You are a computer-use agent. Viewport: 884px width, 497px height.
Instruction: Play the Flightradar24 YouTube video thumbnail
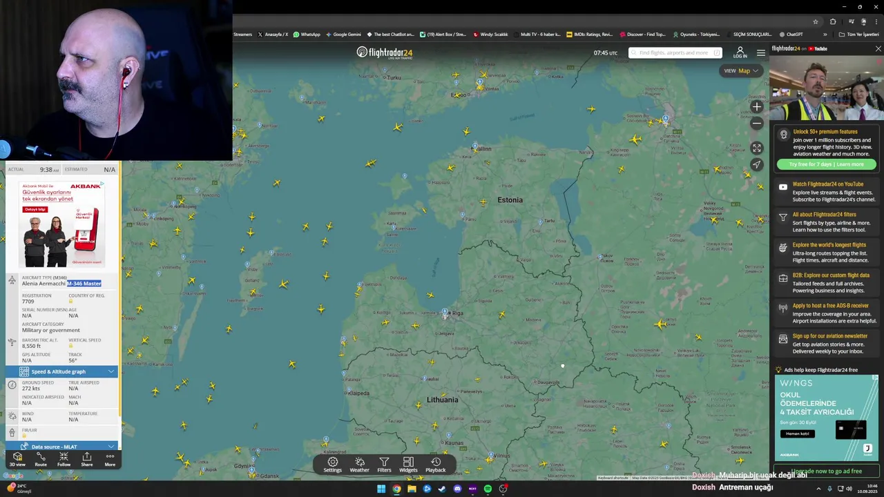click(826, 88)
